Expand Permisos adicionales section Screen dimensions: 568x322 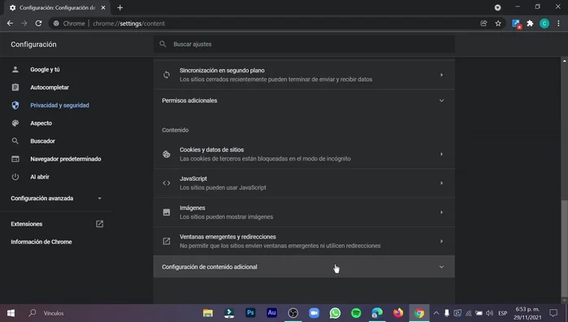tap(304, 101)
